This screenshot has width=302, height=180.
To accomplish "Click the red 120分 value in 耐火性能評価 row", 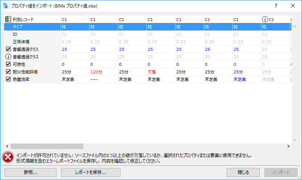I will [x=96, y=72].
